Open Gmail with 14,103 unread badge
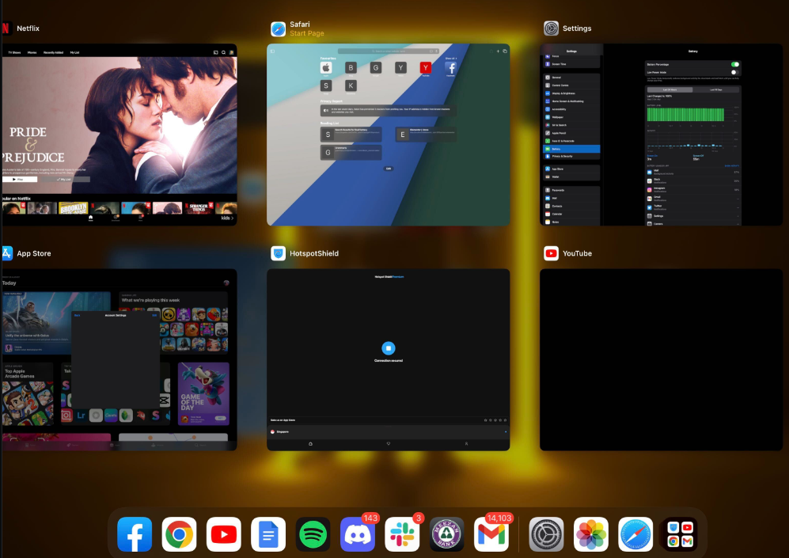Screen dimensions: 789x558 coord(491,535)
